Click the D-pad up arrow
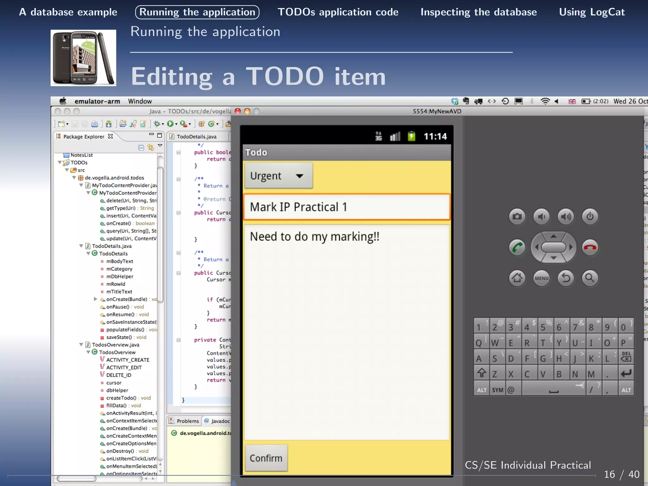 [553, 236]
